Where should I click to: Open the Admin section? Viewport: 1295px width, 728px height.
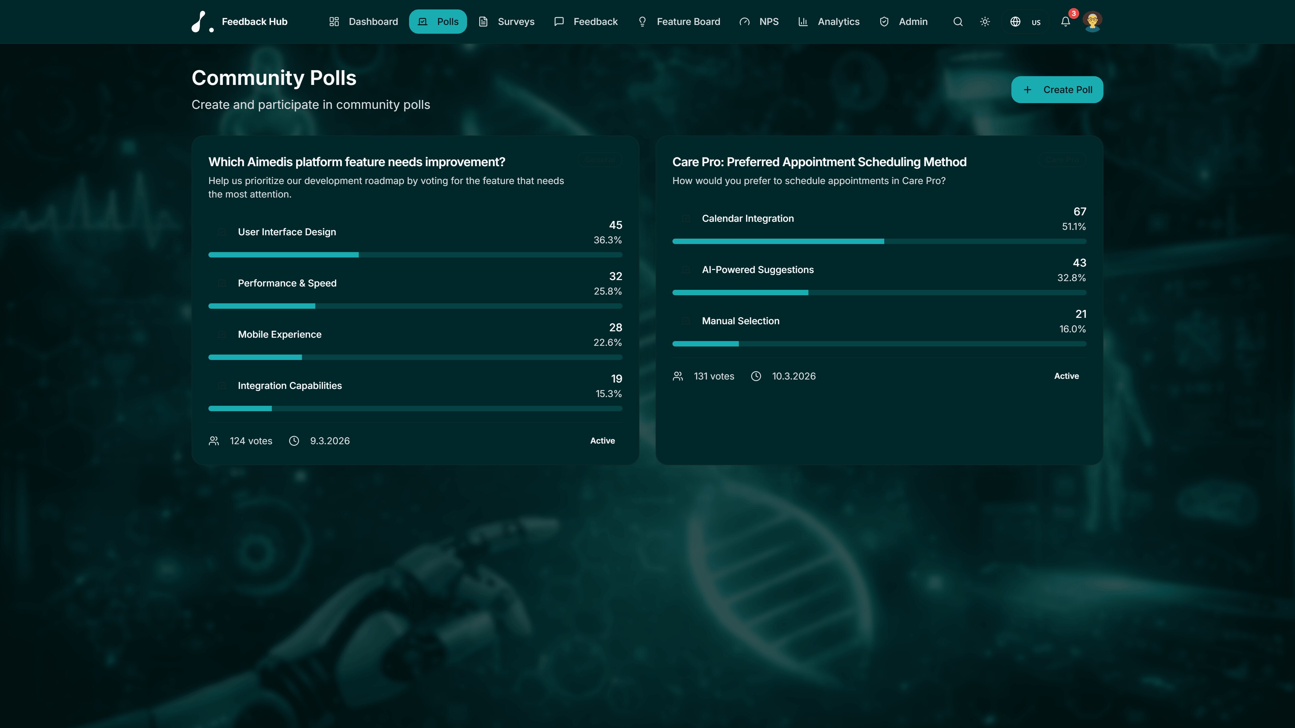(903, 22)
